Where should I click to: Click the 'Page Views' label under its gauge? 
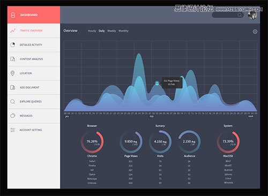point(131,156)
